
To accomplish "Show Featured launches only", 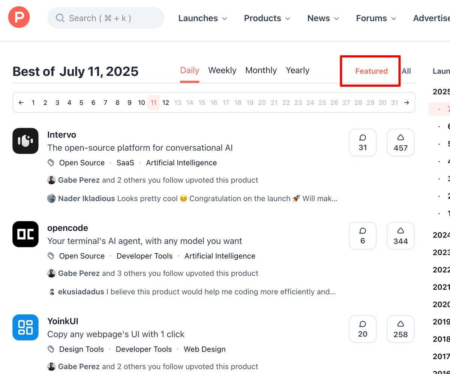I will point(372,71).
